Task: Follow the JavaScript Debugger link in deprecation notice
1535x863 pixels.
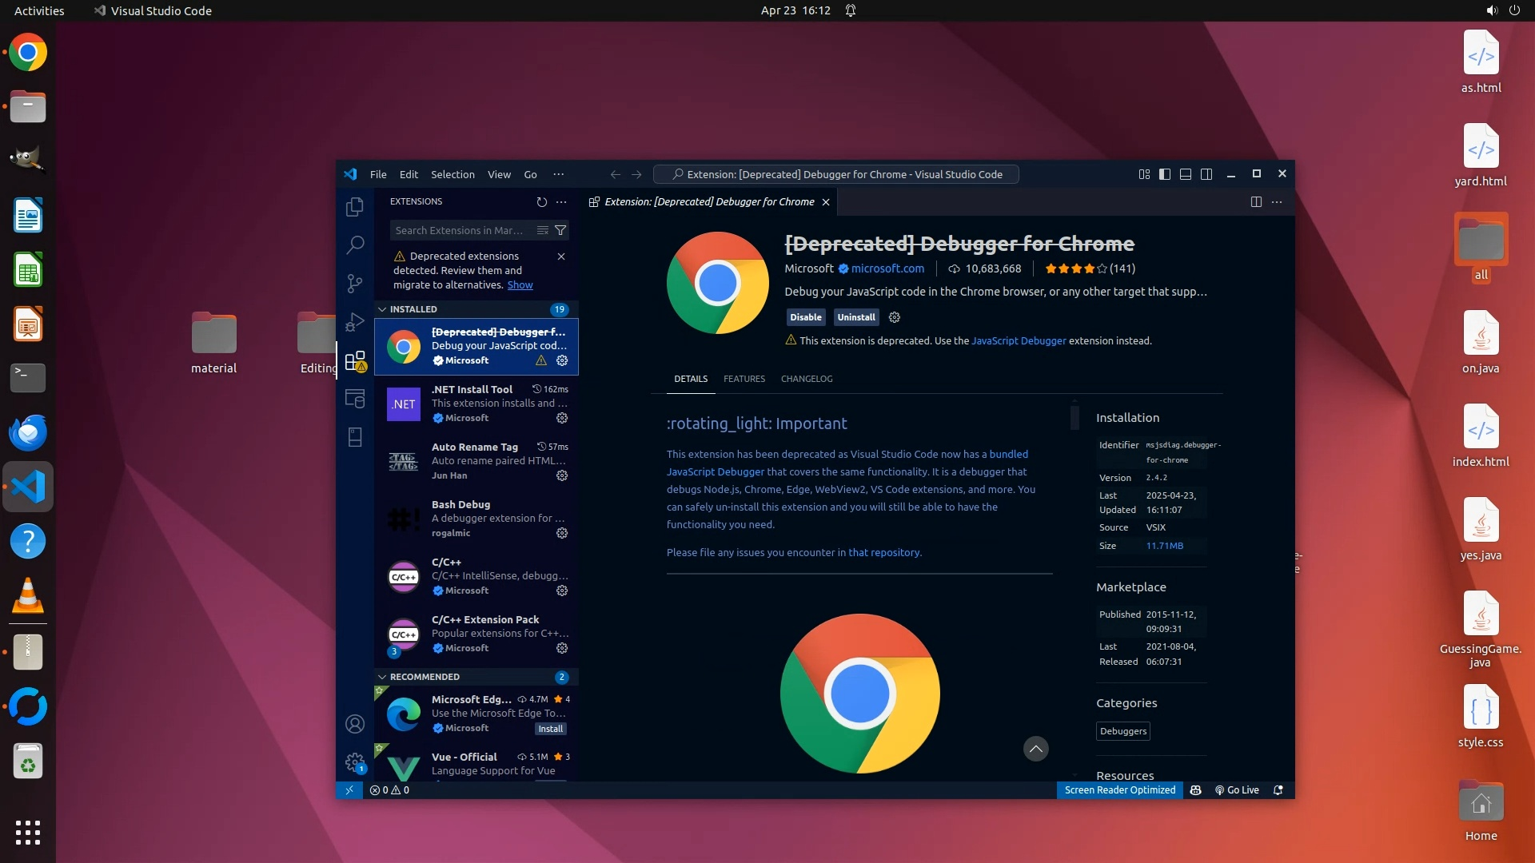Action: point(1018,340)
